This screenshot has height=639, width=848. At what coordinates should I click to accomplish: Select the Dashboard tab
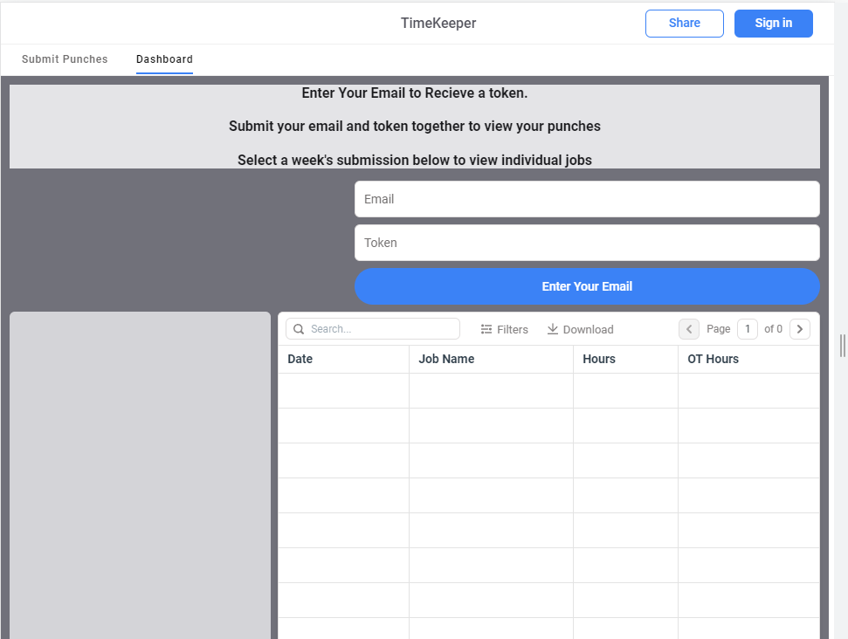coord(164,59)
